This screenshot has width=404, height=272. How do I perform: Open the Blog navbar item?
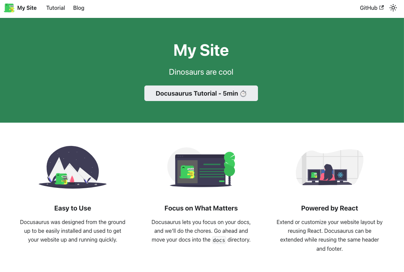coord(78,8)
